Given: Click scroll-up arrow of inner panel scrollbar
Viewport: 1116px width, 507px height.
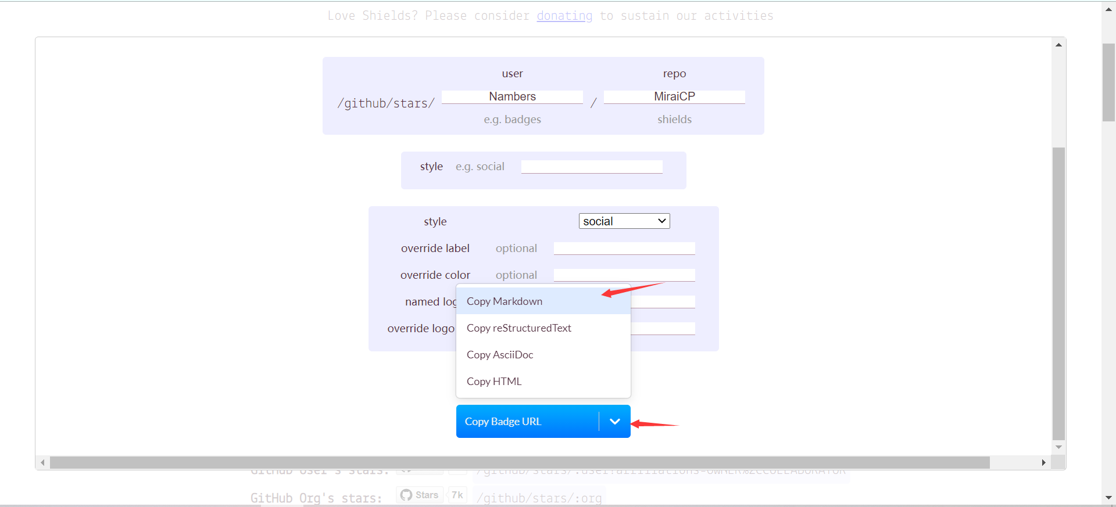Looking at the screenshot, I should tap(1059, 45).
